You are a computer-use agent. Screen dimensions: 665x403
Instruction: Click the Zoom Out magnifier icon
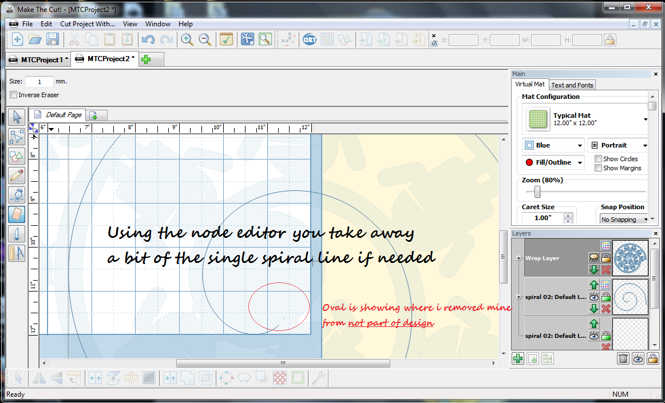pos(205,39)
